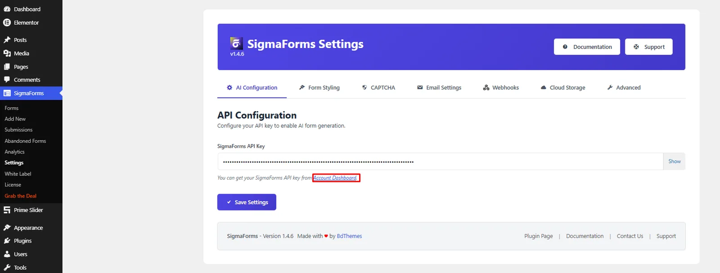Go to Media in the sidebar
Screen dimensions: 720x273
pos(31,53)
